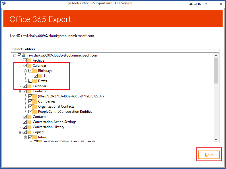The height and width of the screenshot is (169, 226).
Task: Uncheck the Birthdays checkbox
Action: click(x=30, y=71)
